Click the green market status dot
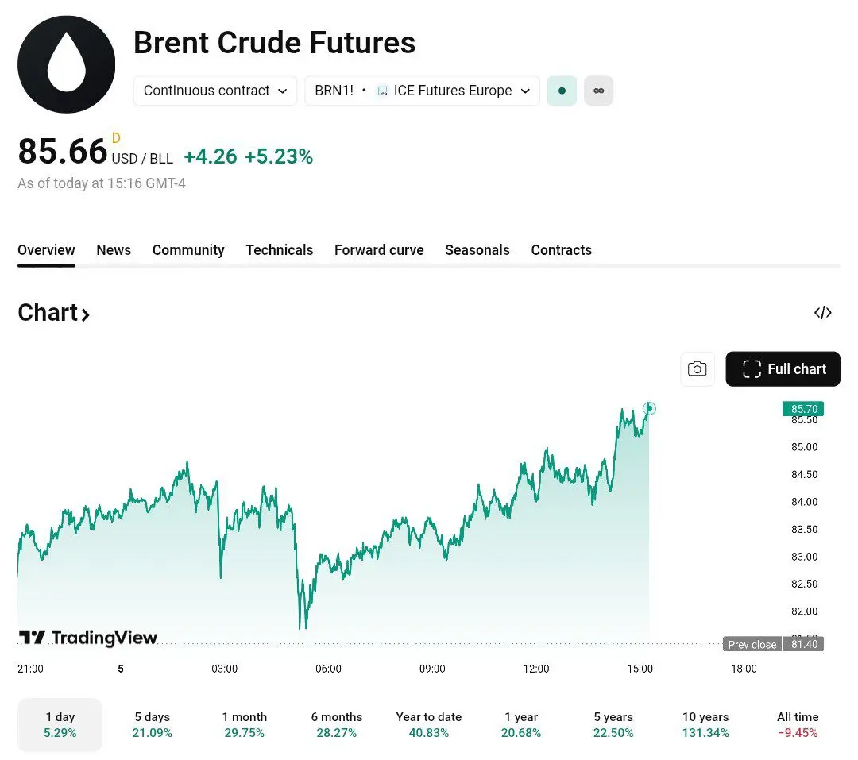 point(562,91)
